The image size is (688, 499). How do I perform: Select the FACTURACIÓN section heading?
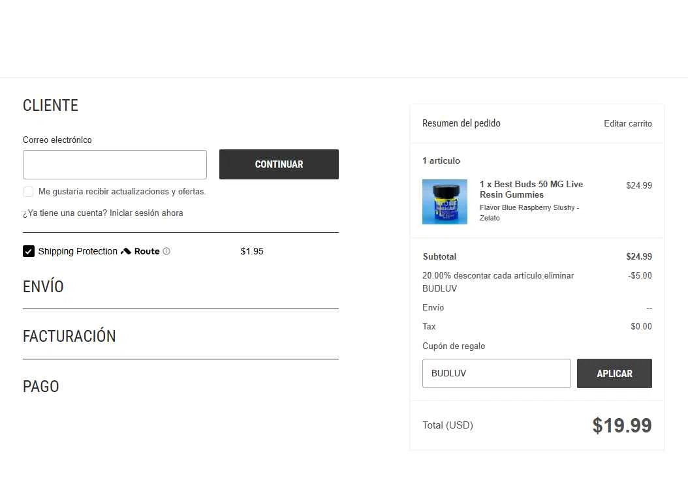(x=69, y=337)
